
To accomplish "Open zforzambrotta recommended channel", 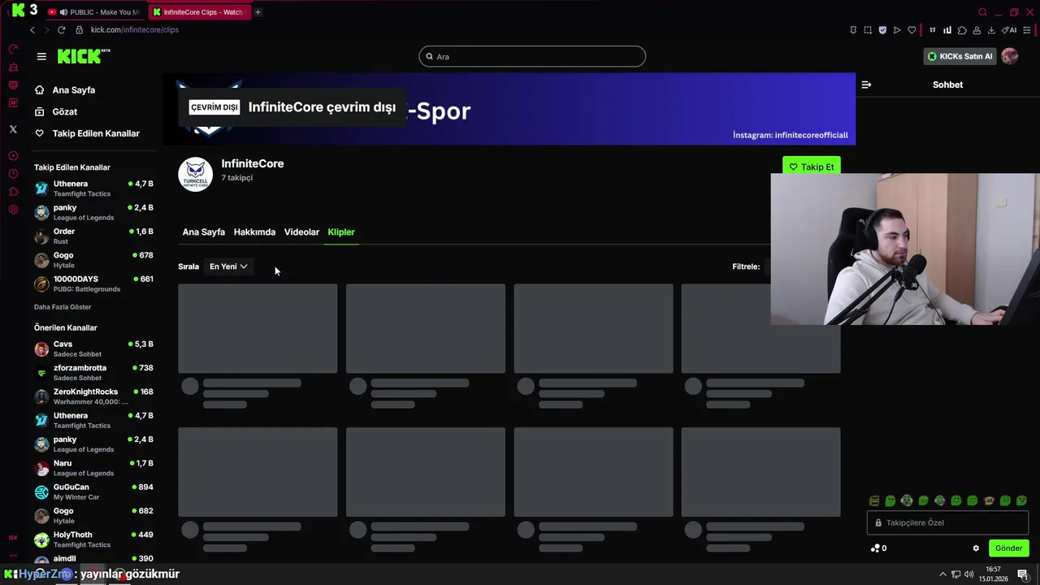I will click(93, 372).
